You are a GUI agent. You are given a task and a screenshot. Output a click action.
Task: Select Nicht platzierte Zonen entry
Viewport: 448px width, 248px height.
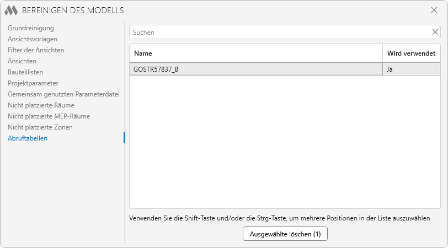(x=40, y=127)
